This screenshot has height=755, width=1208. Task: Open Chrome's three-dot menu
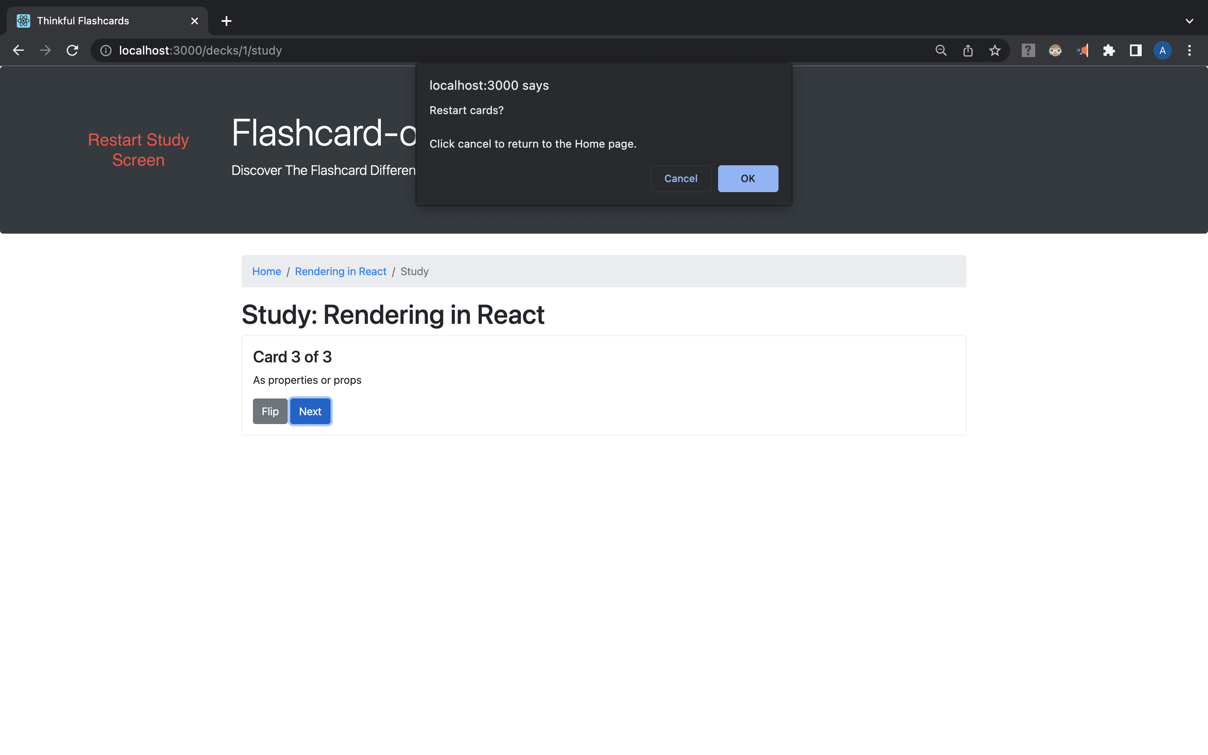pyautogui.click(x=1190, y=50)
